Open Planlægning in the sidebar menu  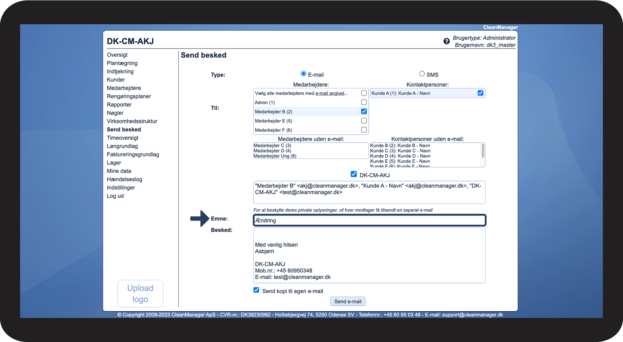click(122, 63)
